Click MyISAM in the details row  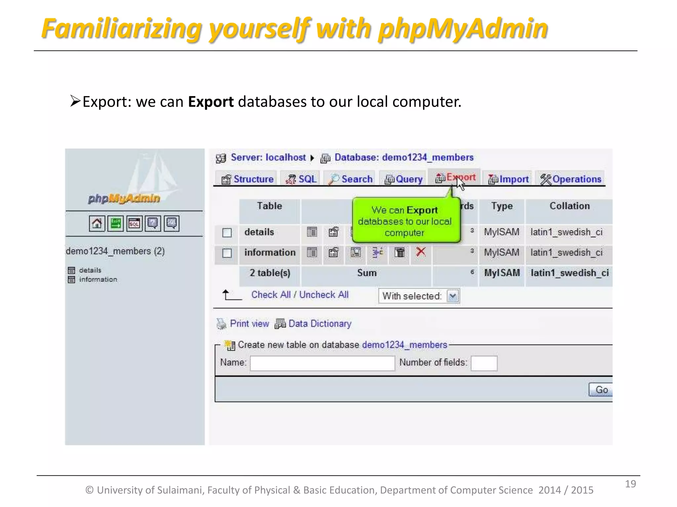[x=502, y=232]
